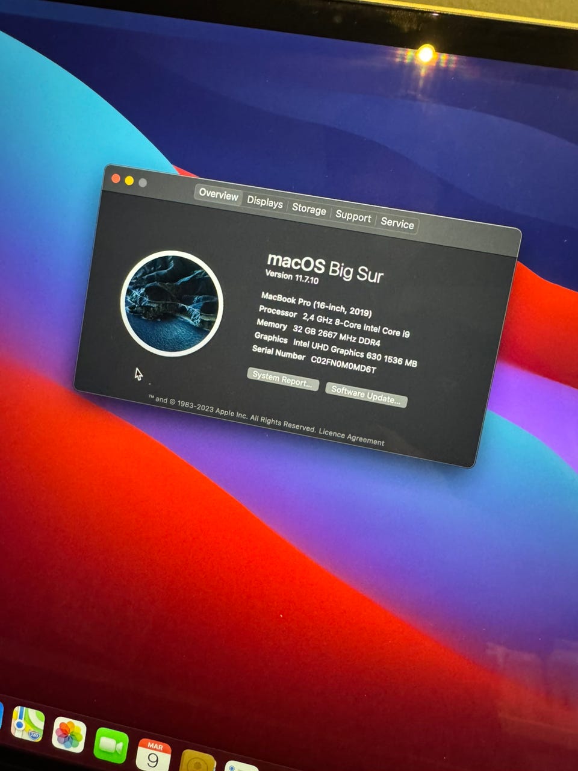Viewport: 578px width, 771px height.
Task: Open the Photos app in the Dock
Action: click(69, 735)
